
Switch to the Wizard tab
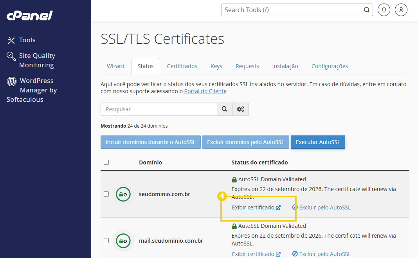(x=115, y=66)
